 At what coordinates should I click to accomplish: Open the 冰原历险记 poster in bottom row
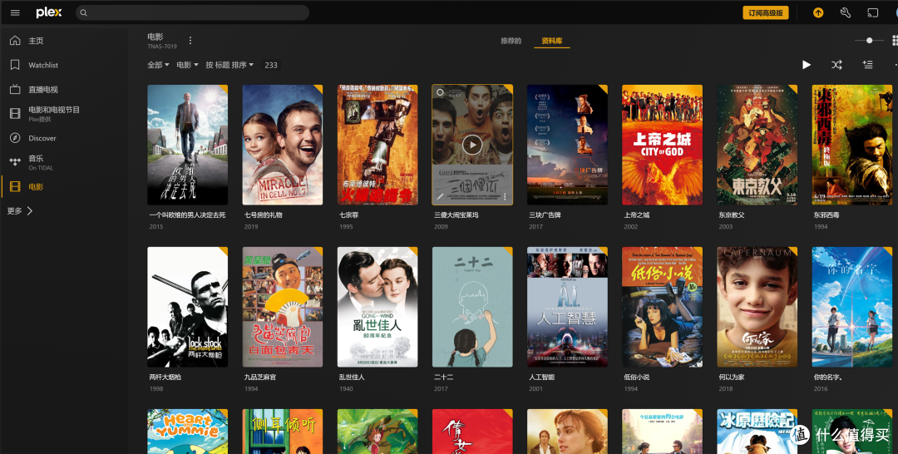(757, 431)
